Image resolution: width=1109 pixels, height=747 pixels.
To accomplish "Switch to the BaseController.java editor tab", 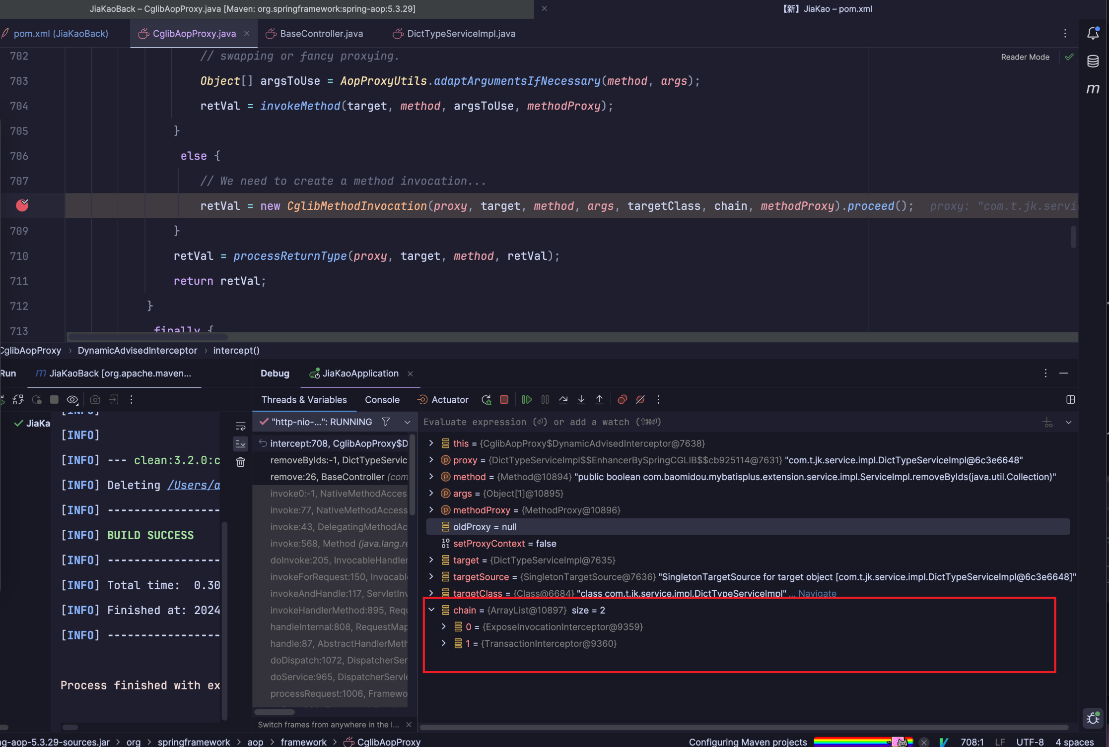I will pyautogui.click(x=321, y=34).
